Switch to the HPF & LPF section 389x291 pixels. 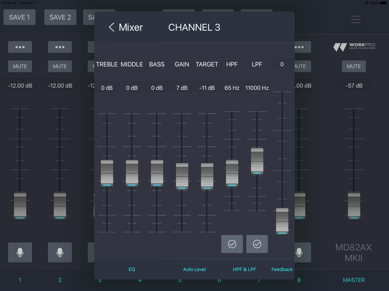pos(244,269)
